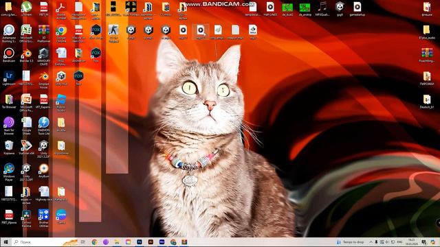Select the DaVinci Resolve shortcut
The image size is (440, 247).
pyautogui.click(x=26, y=218)
